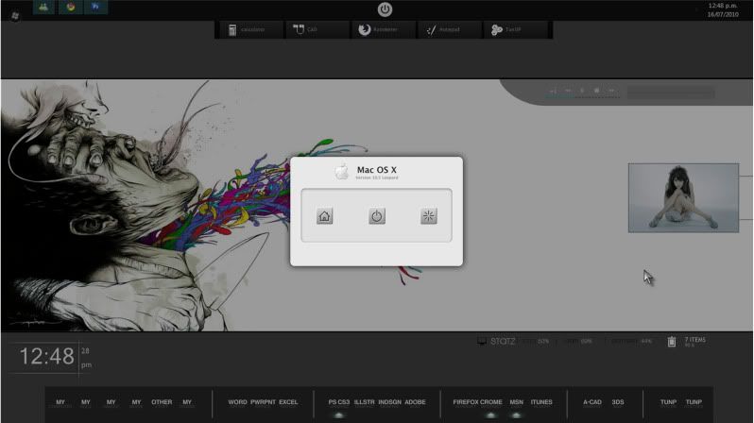Screen dimensions: 754x423
Task: Open the Chrome taskbar icon
Action: [x=71, y=7]
